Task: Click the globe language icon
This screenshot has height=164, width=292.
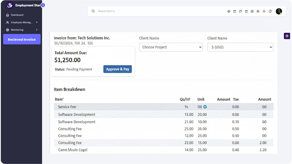Action: tap(229, 11)
